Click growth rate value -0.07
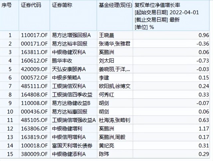213x161 pixels. [x=203, y=103]
